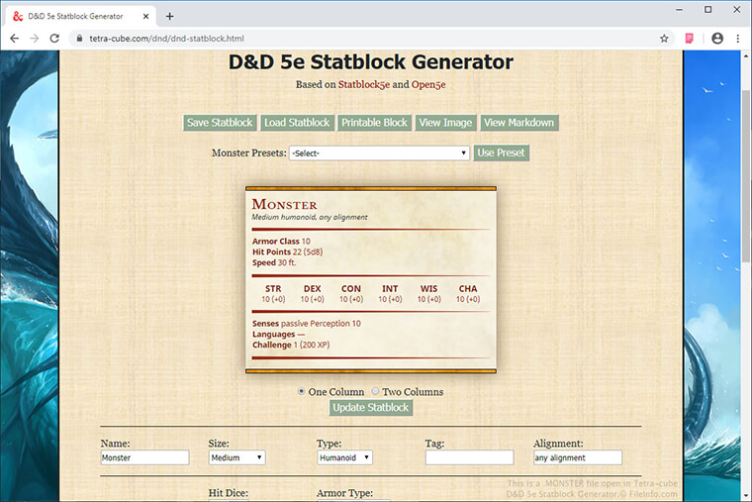The image size is (752, 502).
Task: Click the Name input field
Action: tap(144, 457)
